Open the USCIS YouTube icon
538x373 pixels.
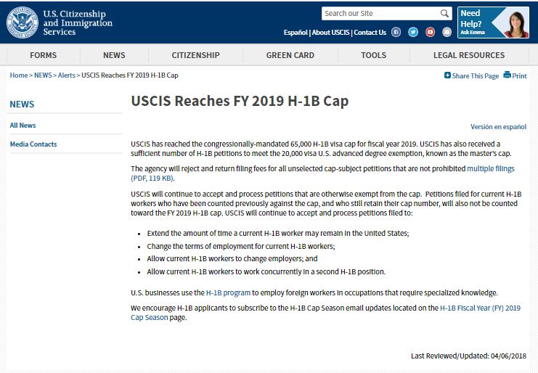pyautogui.click(x=430, y=32)
